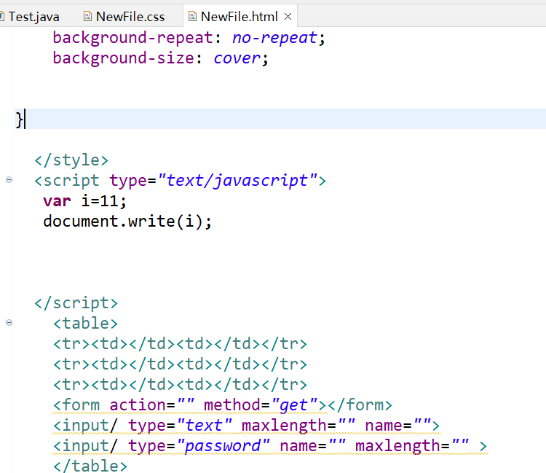
Task: Click the closing </table> tag
Action: point(90,466)
